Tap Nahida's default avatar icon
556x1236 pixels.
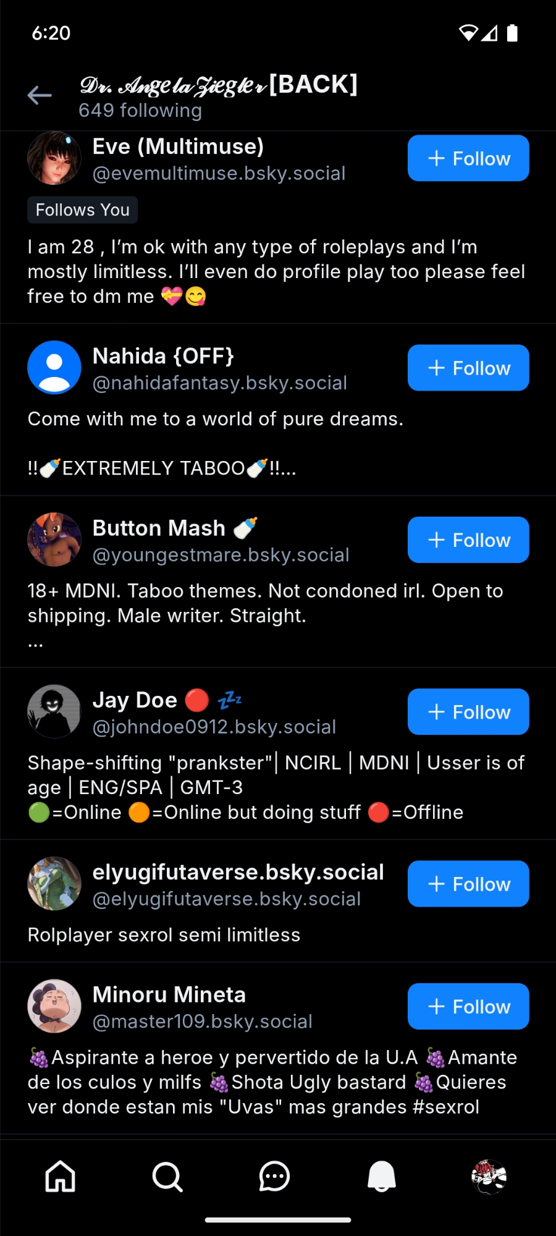tap(54, 368)
